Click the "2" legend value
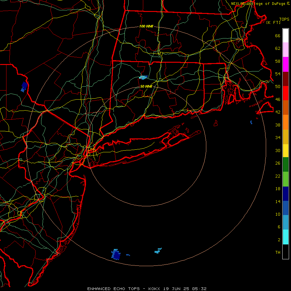The width and height of the screenshot is (291, 291). point(279,240)
